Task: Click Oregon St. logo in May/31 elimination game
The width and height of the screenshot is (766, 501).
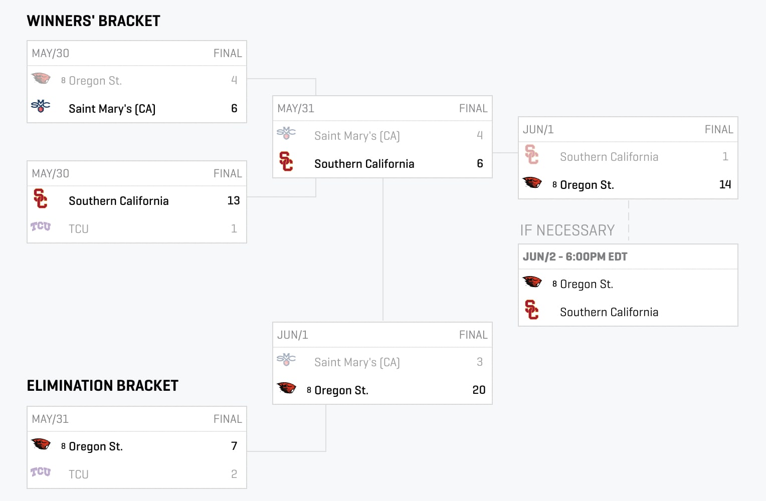Action: click(41, 444)
